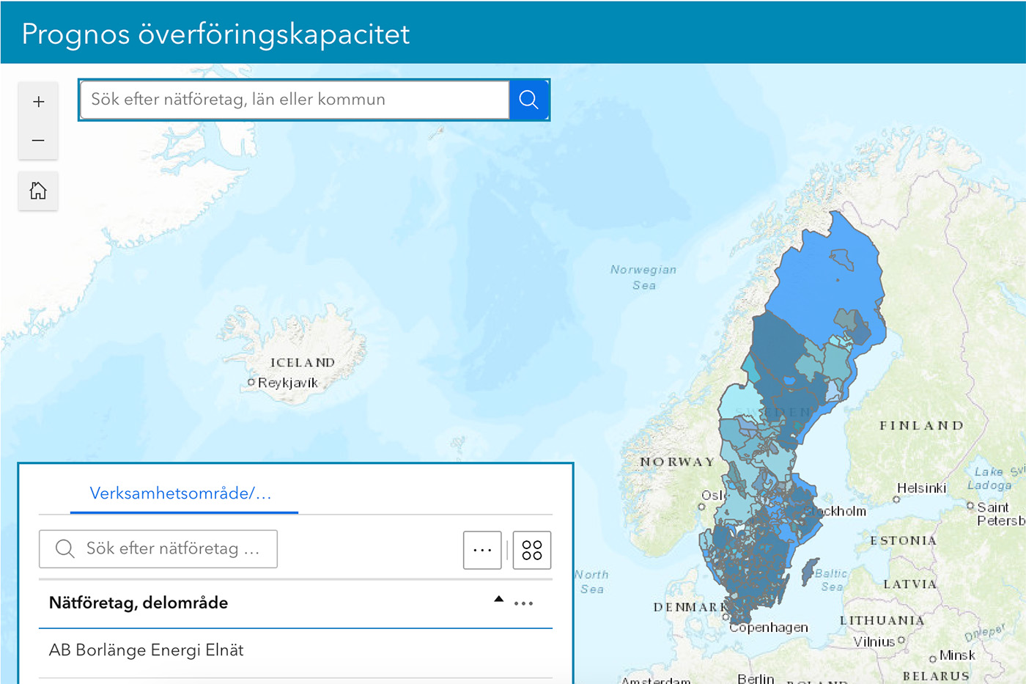
Task: Select AB Borlänge Energi Elnät row
Action: [147, 650]
